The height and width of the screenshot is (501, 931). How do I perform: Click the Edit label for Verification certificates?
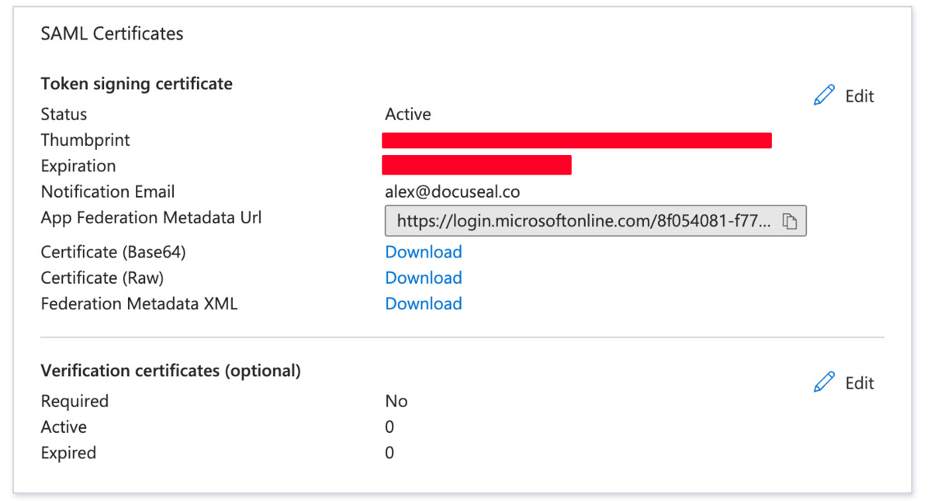860,383
